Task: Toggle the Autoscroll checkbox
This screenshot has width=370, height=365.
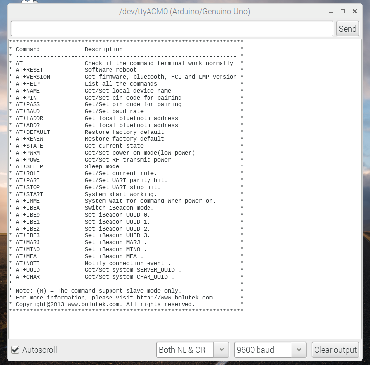Action: (x=15, y=350)
